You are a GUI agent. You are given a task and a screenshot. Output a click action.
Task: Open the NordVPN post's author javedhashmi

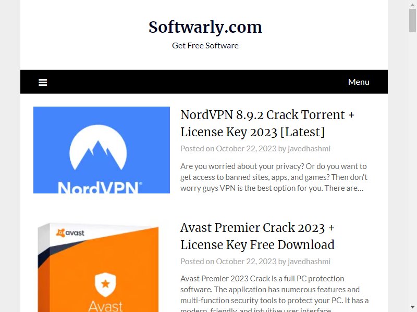point(309,149)
